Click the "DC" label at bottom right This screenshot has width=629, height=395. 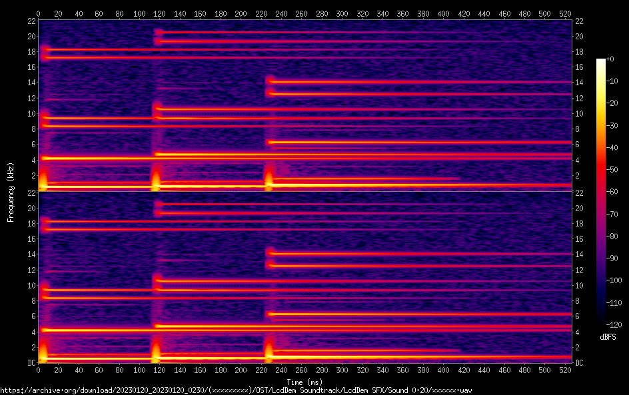(x=580, y=363)
